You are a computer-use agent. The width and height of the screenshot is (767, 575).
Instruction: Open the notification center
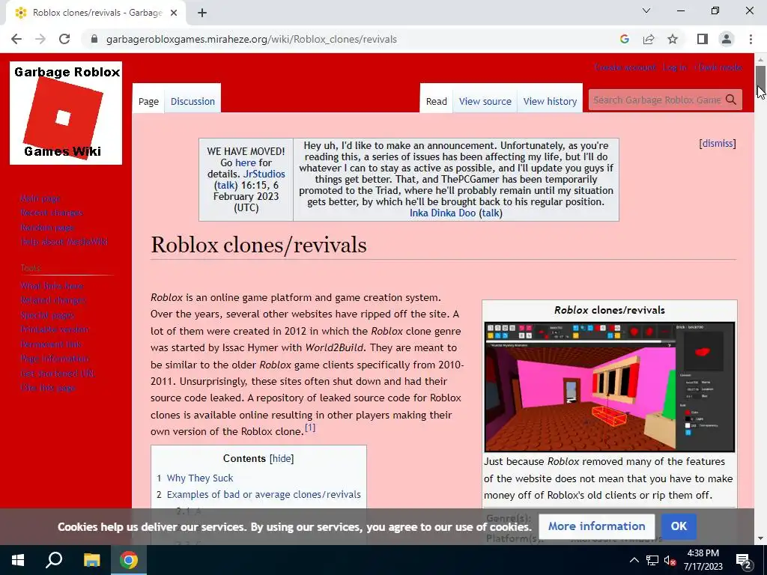744,560
